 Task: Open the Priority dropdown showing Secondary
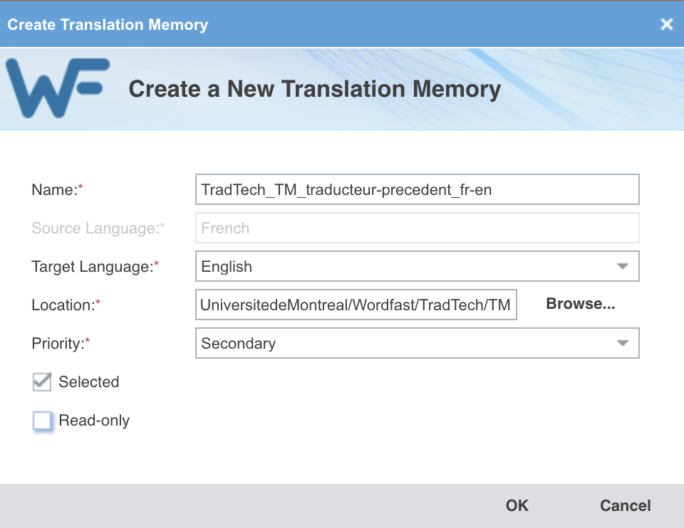[x=417, y=343]
